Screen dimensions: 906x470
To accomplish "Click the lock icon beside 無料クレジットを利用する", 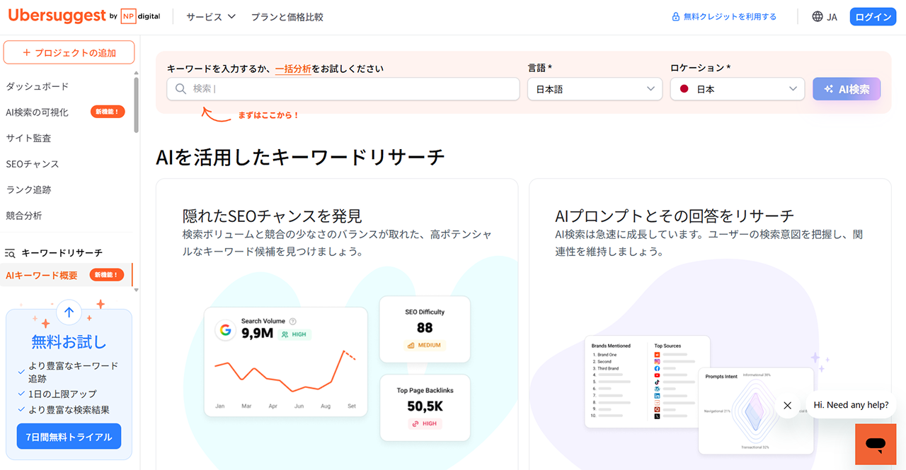I will coord(676,17).
